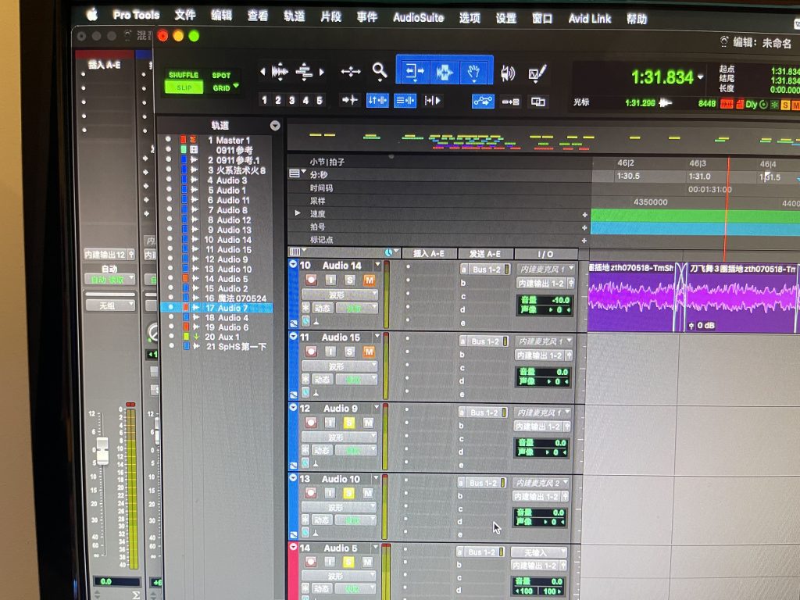Toggle show/hide dot for 1 Master 1
Screen dimensions: 800x600
(x=168, y=139)
